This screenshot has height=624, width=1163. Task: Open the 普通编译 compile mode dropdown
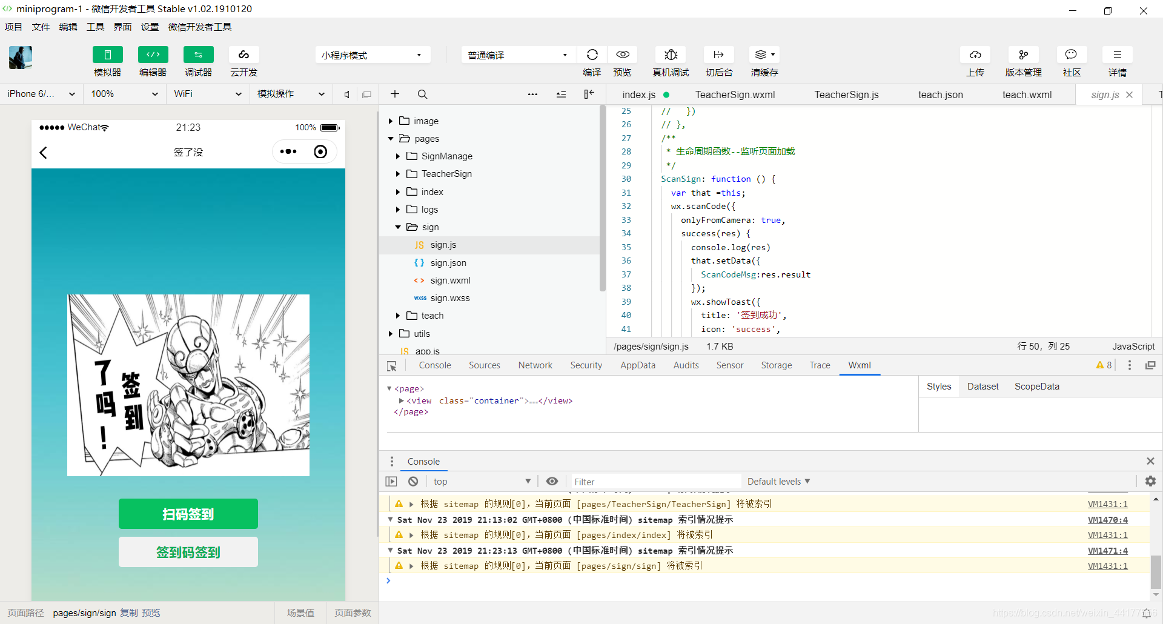[x=519, y=55]
